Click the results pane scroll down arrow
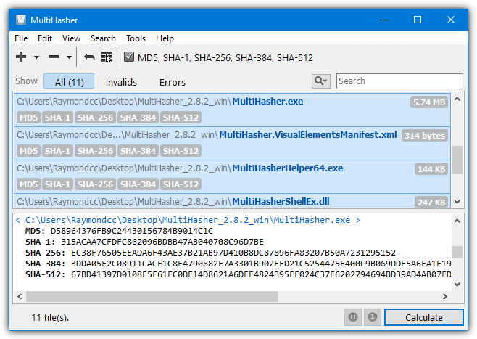This screenshot has width=477, height=339. pyautogui.click(x=457, y=284)
